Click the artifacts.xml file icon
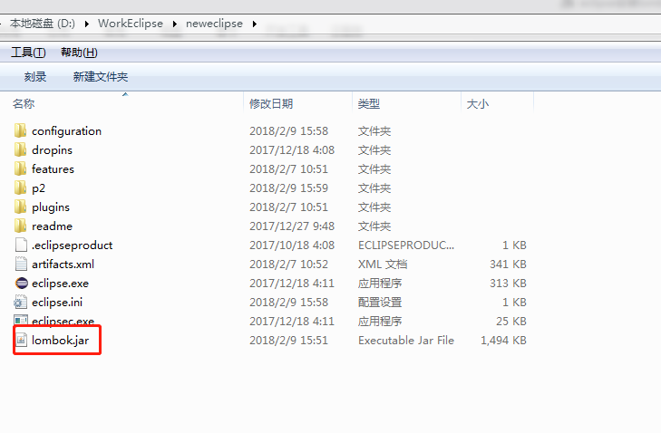This screenshot has height=433, width=661. click(21, 265)
